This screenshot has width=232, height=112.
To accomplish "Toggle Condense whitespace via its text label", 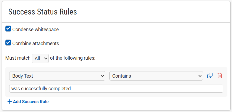I will tap(35, 30).
